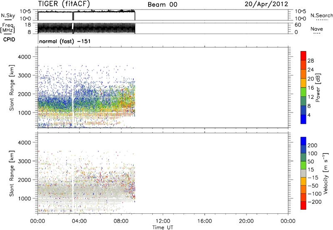Viewport: 333px width, 230px height.
Task: Click the 'Power [dB]' axis label
Action: 318,88
